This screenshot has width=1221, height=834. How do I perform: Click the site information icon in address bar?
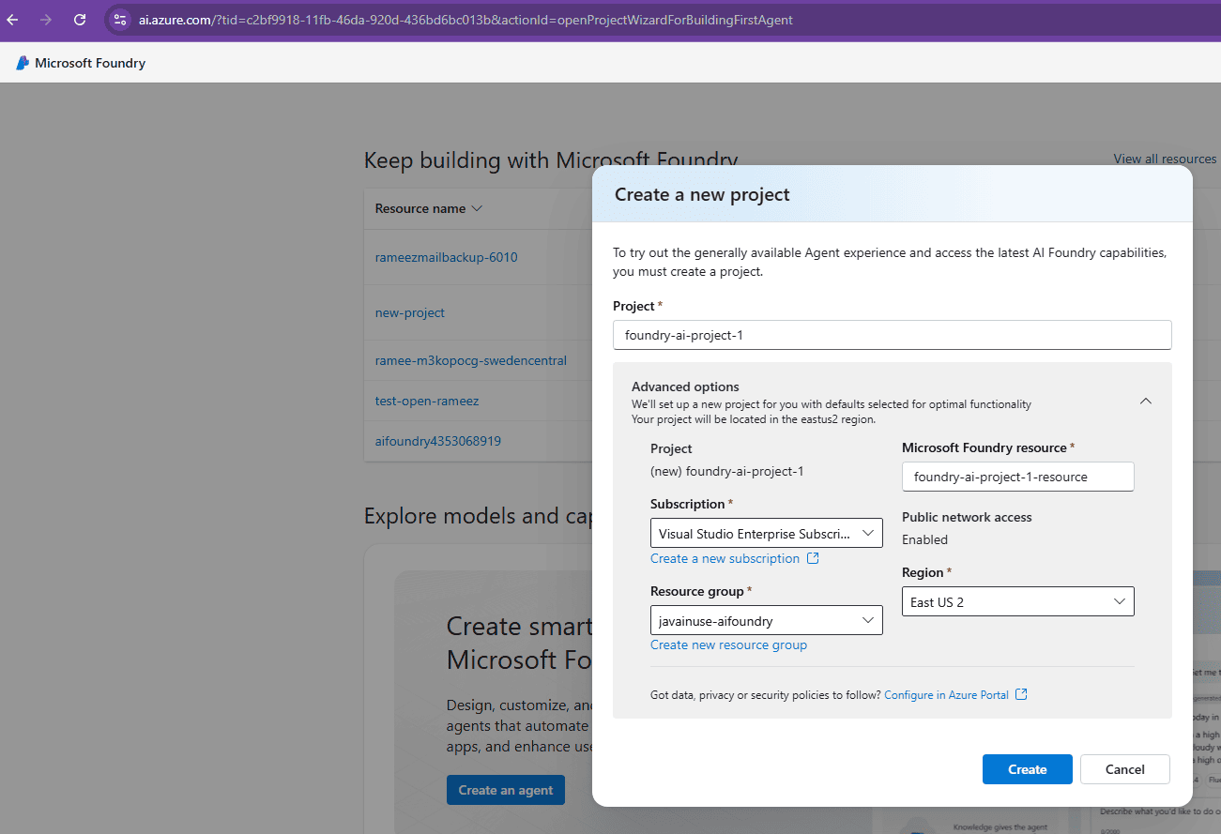(x=119, y=20)
